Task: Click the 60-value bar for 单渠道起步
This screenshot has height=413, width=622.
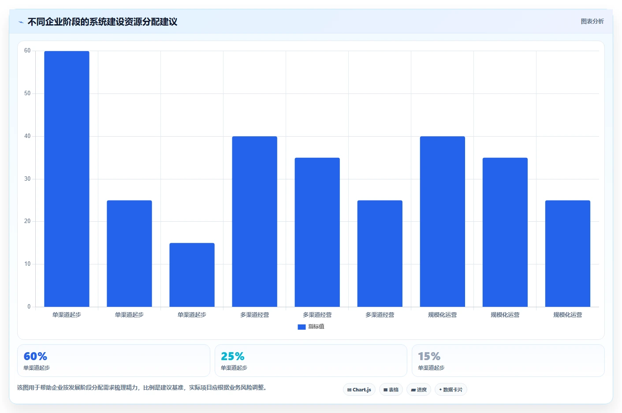Action: tap(67, 179)
